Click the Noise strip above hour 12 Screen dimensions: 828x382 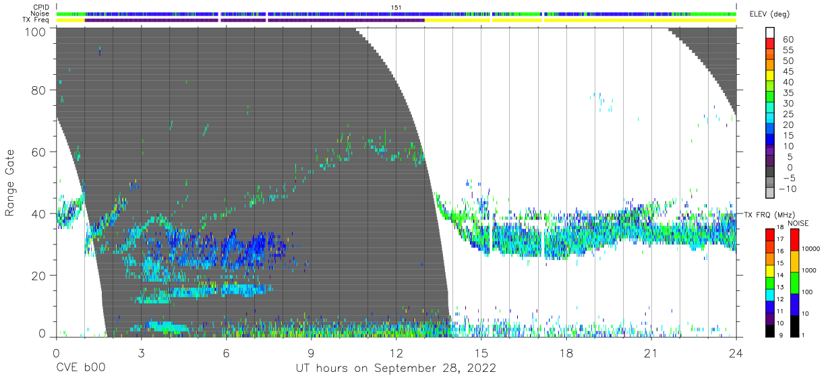tap(396, 13)
